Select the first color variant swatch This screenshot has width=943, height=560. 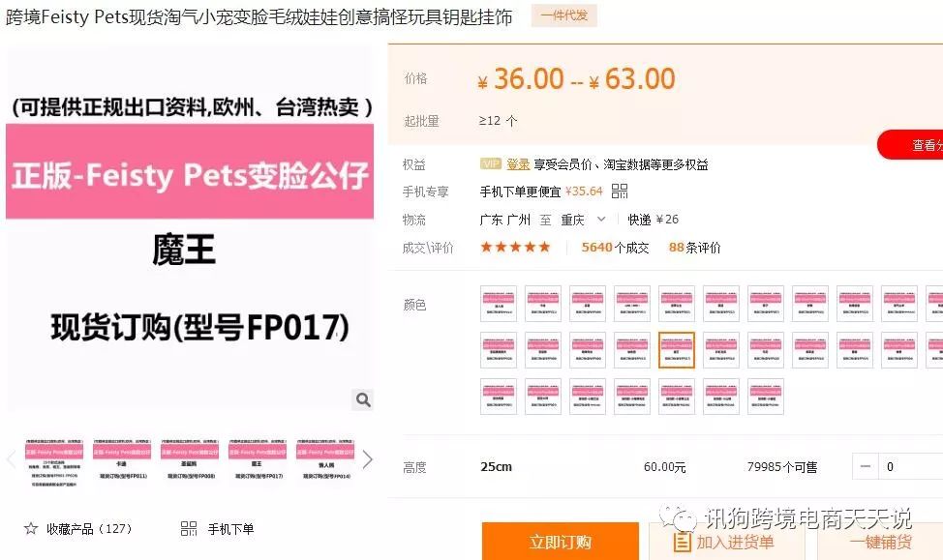point(499,304)
